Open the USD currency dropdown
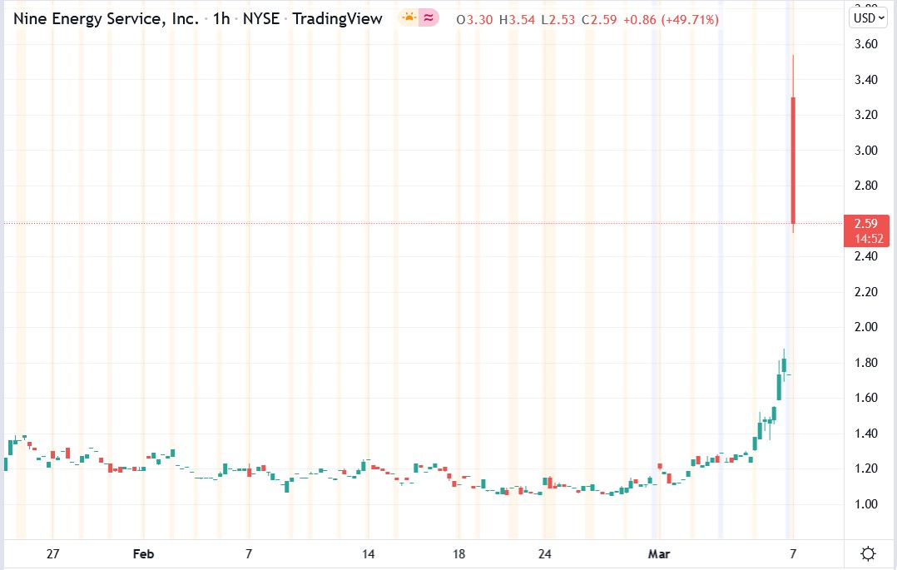Viewport: 897px width, 570px height. click(x=862, y=17)
